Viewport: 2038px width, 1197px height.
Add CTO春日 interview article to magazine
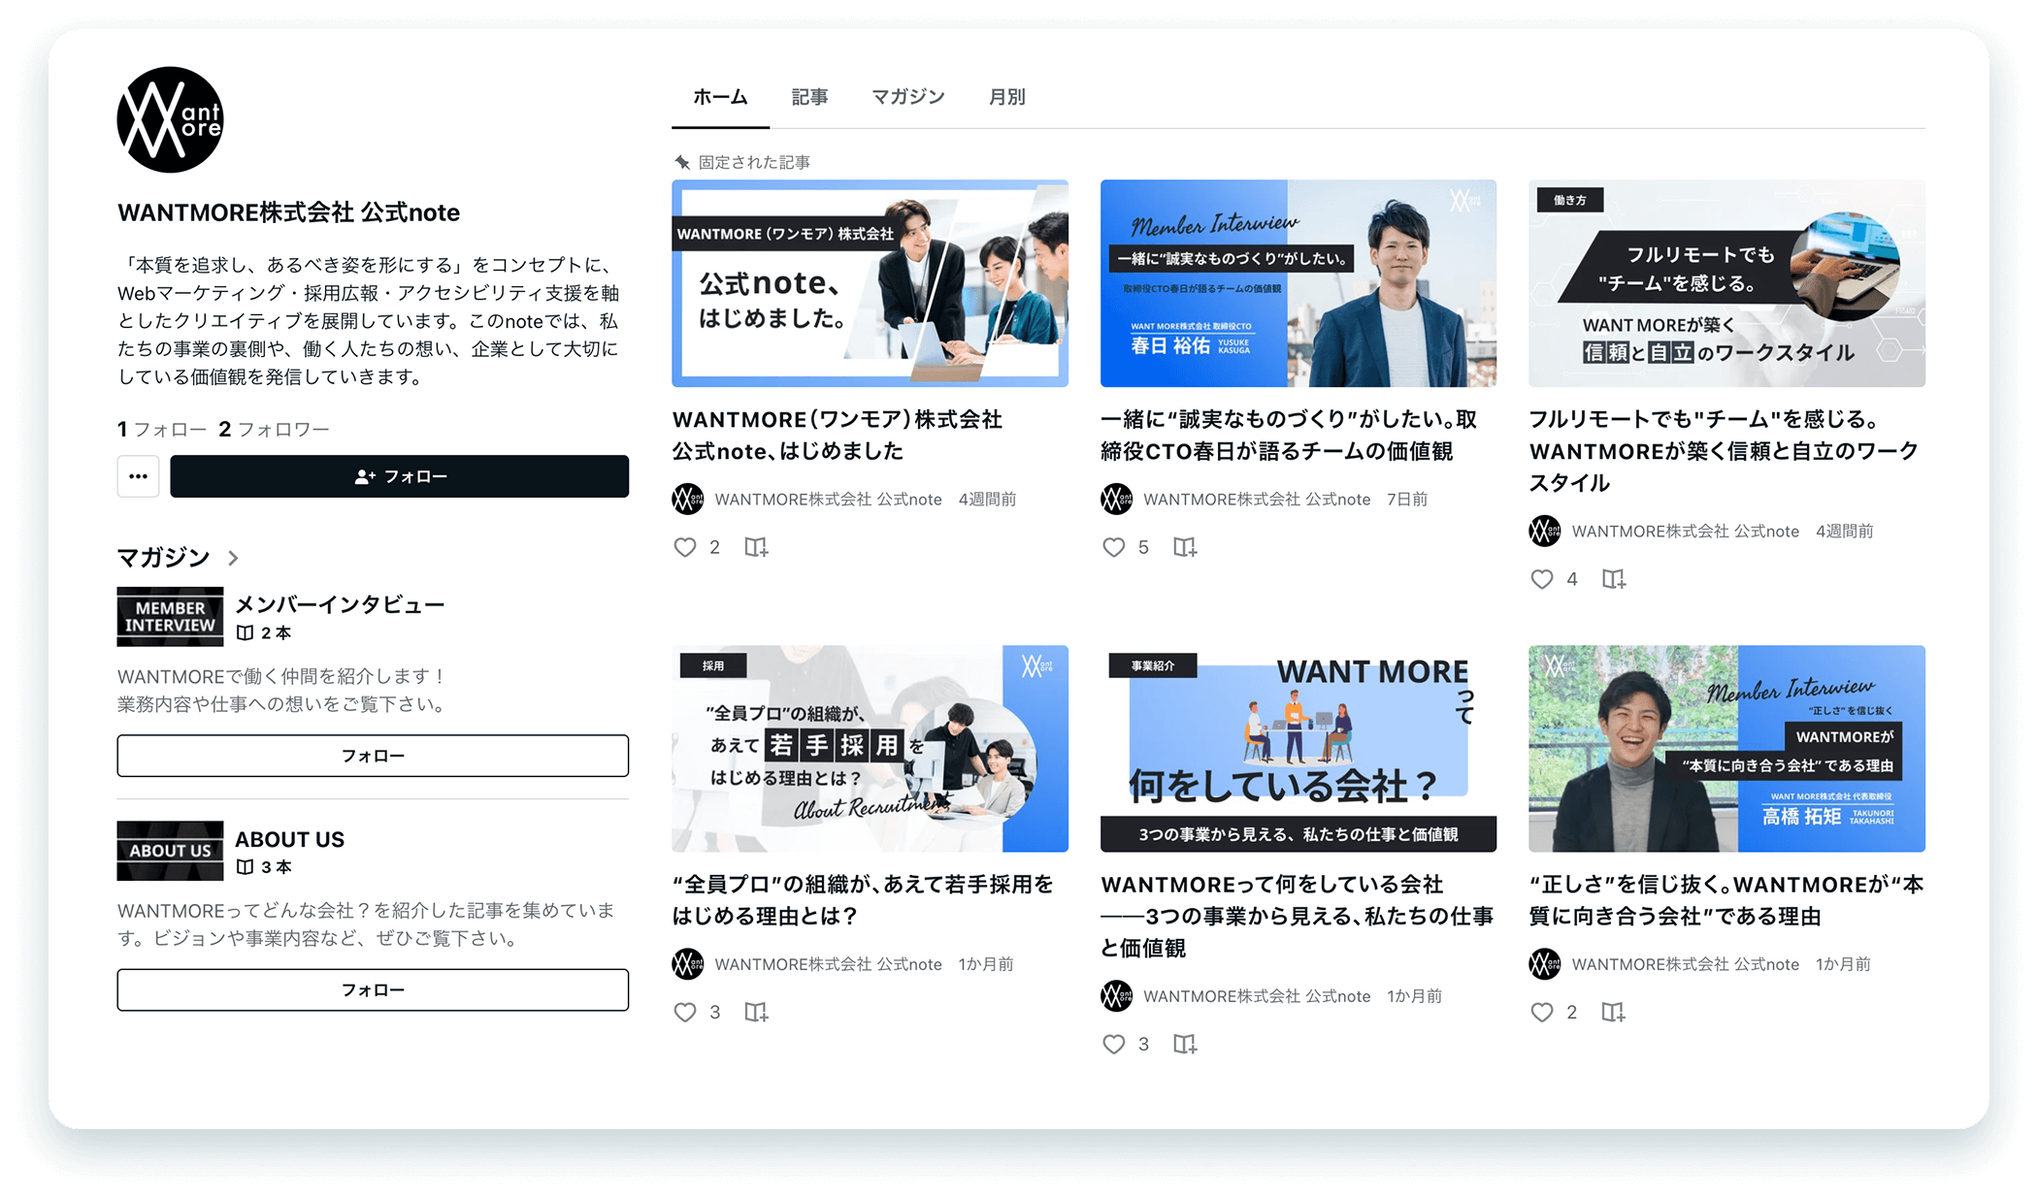1185,547
